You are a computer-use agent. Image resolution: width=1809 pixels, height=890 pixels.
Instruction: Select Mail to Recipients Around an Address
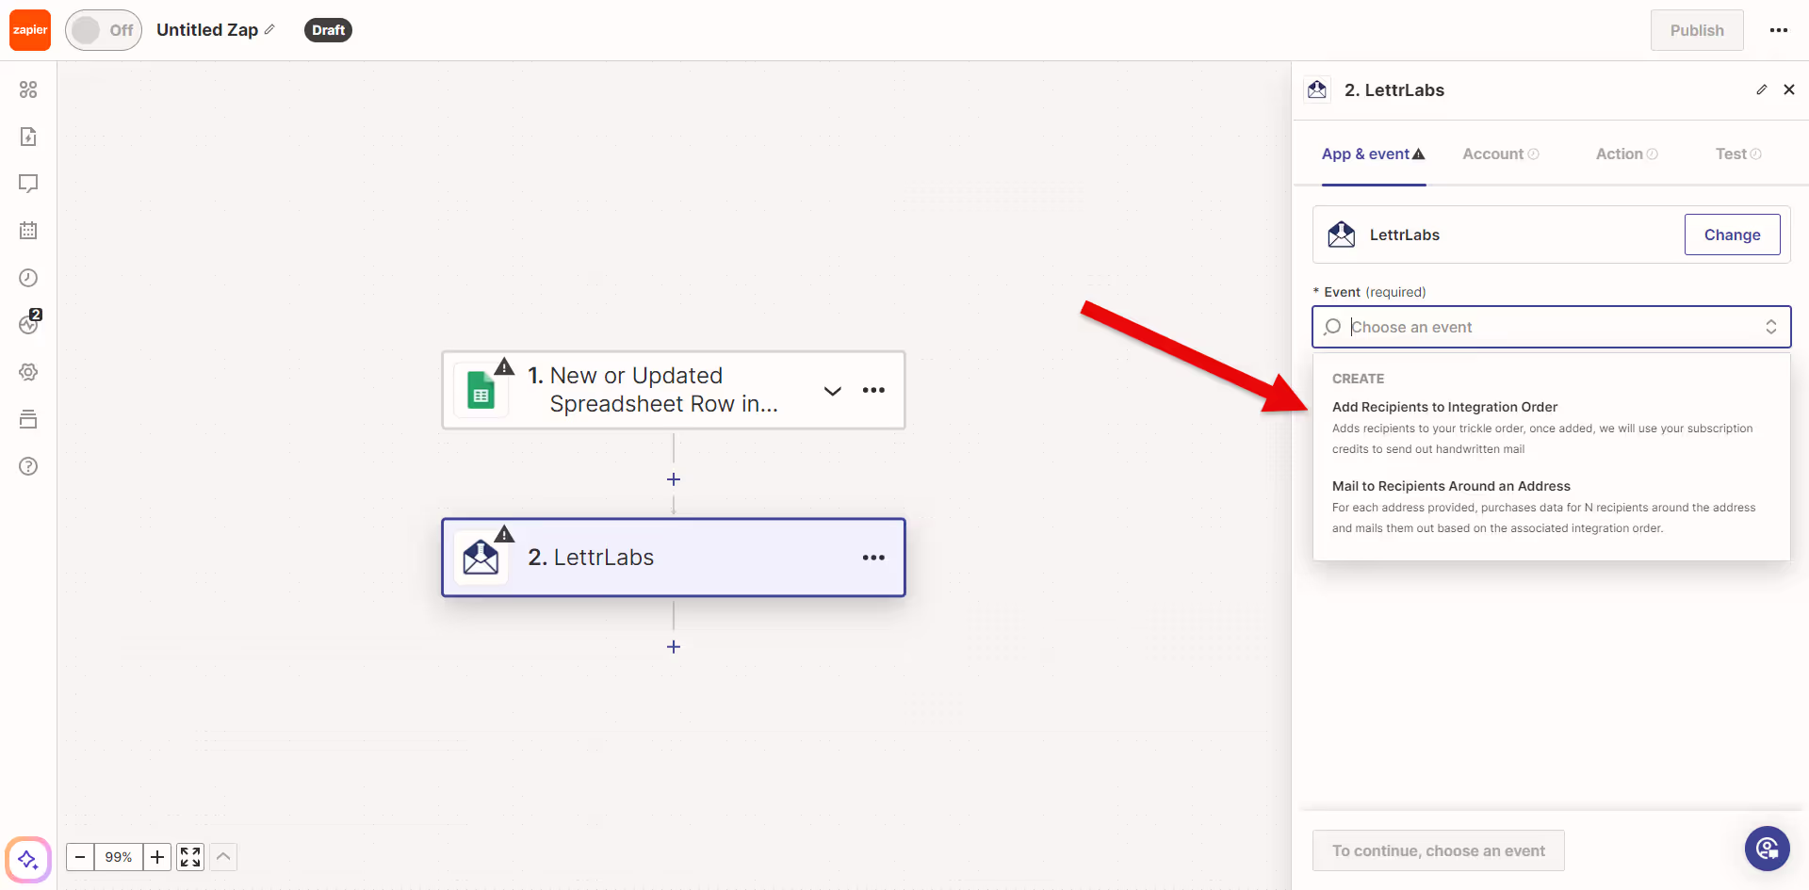pyautogui.click(x=1551, y=507)
